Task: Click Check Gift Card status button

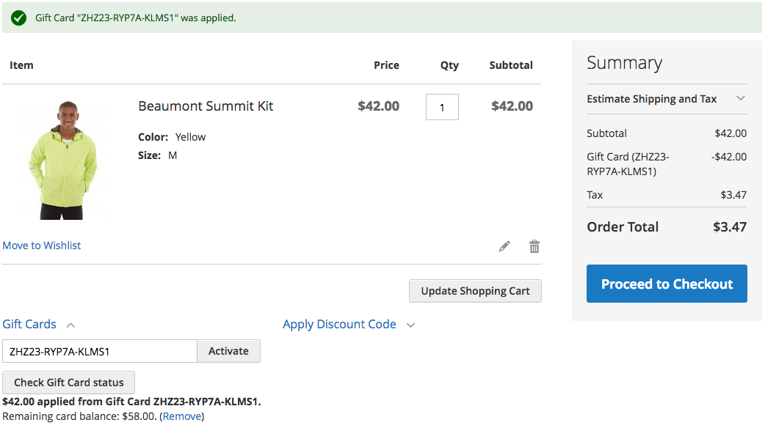Action: 68,383
